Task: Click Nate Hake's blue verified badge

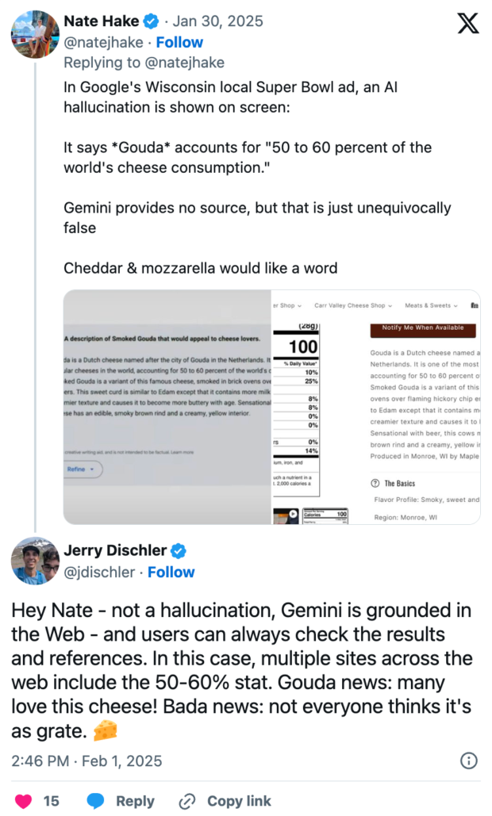Action: point(151,21)
